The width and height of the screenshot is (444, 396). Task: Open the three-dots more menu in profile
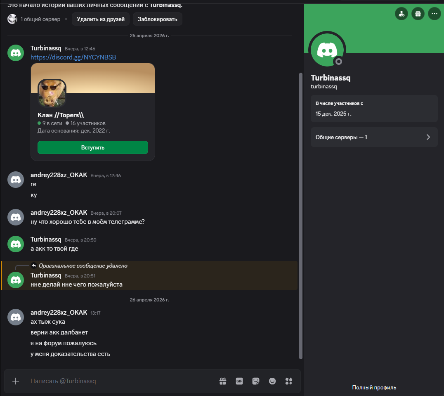click(434, 14)
